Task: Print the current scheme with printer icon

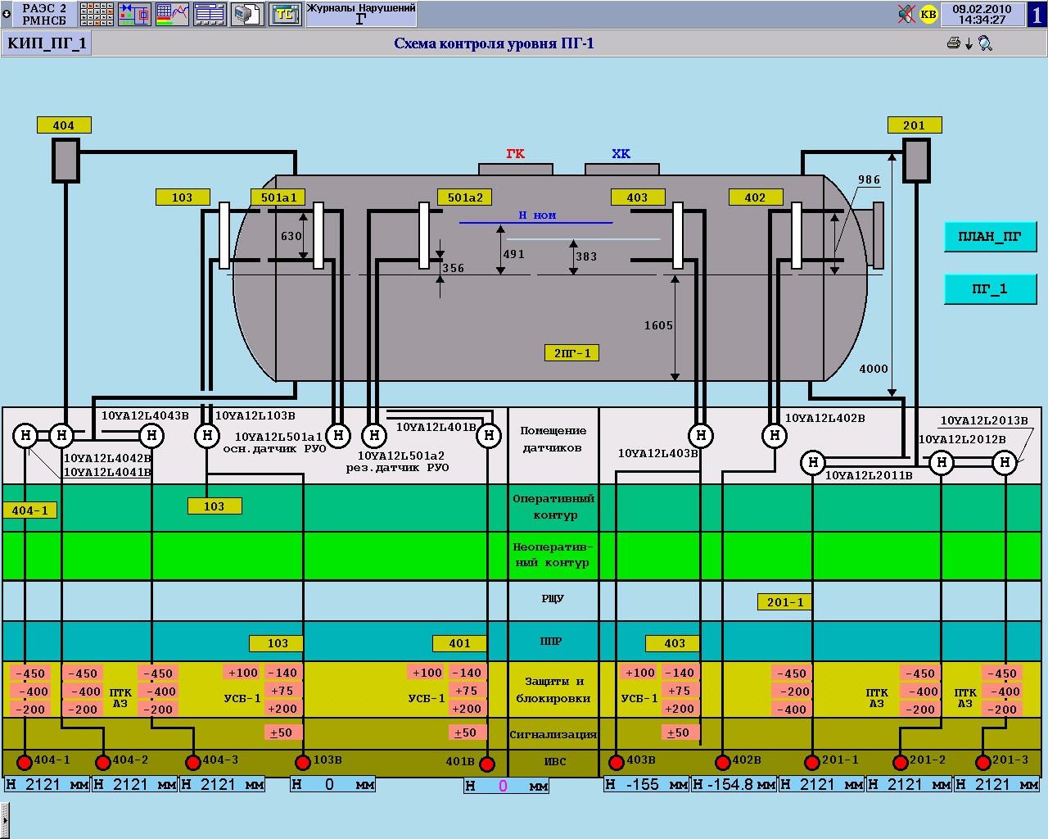Action: 953,43
